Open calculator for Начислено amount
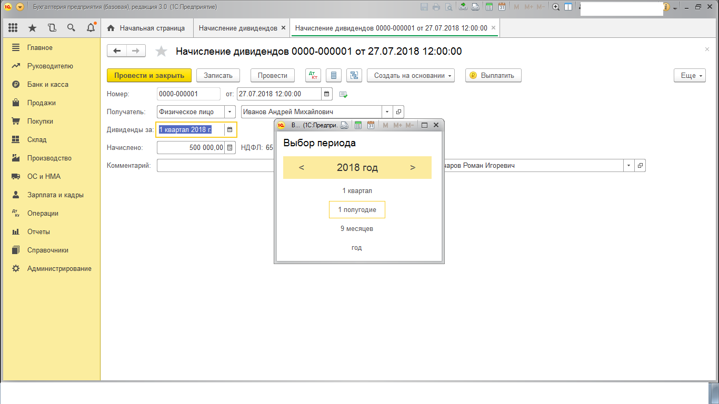This screenshot has width=719, height=404. [x=230, y=148]
